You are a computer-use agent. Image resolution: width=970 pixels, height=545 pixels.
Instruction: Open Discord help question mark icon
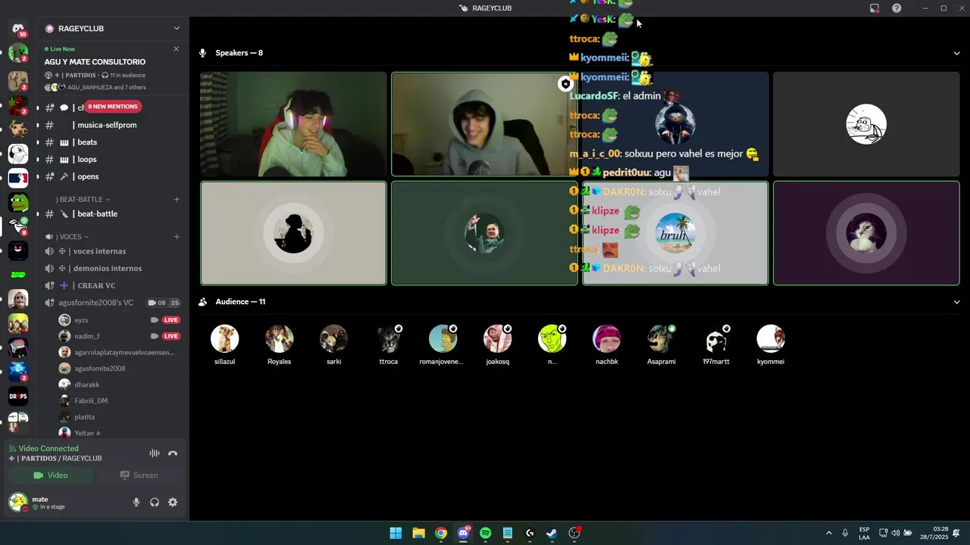pyautogui.click(x=896, y=8)
